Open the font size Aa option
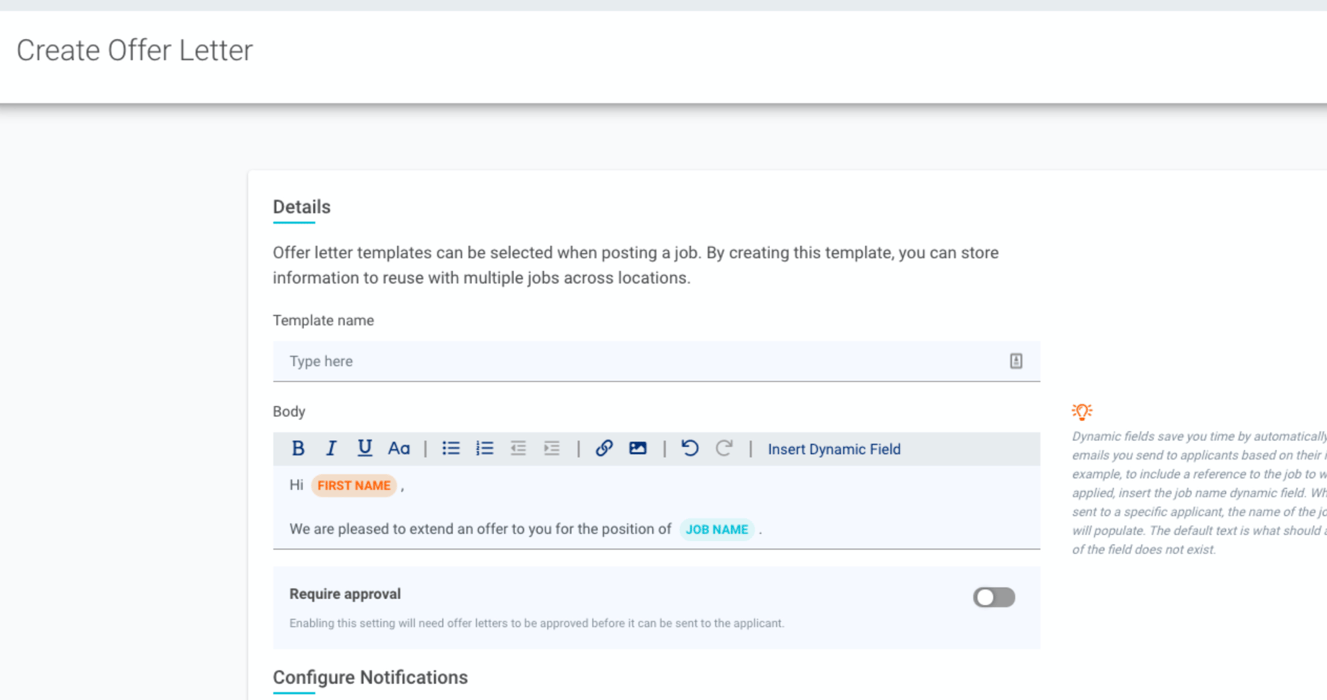Screen dimensions: 1327x700 398,449
